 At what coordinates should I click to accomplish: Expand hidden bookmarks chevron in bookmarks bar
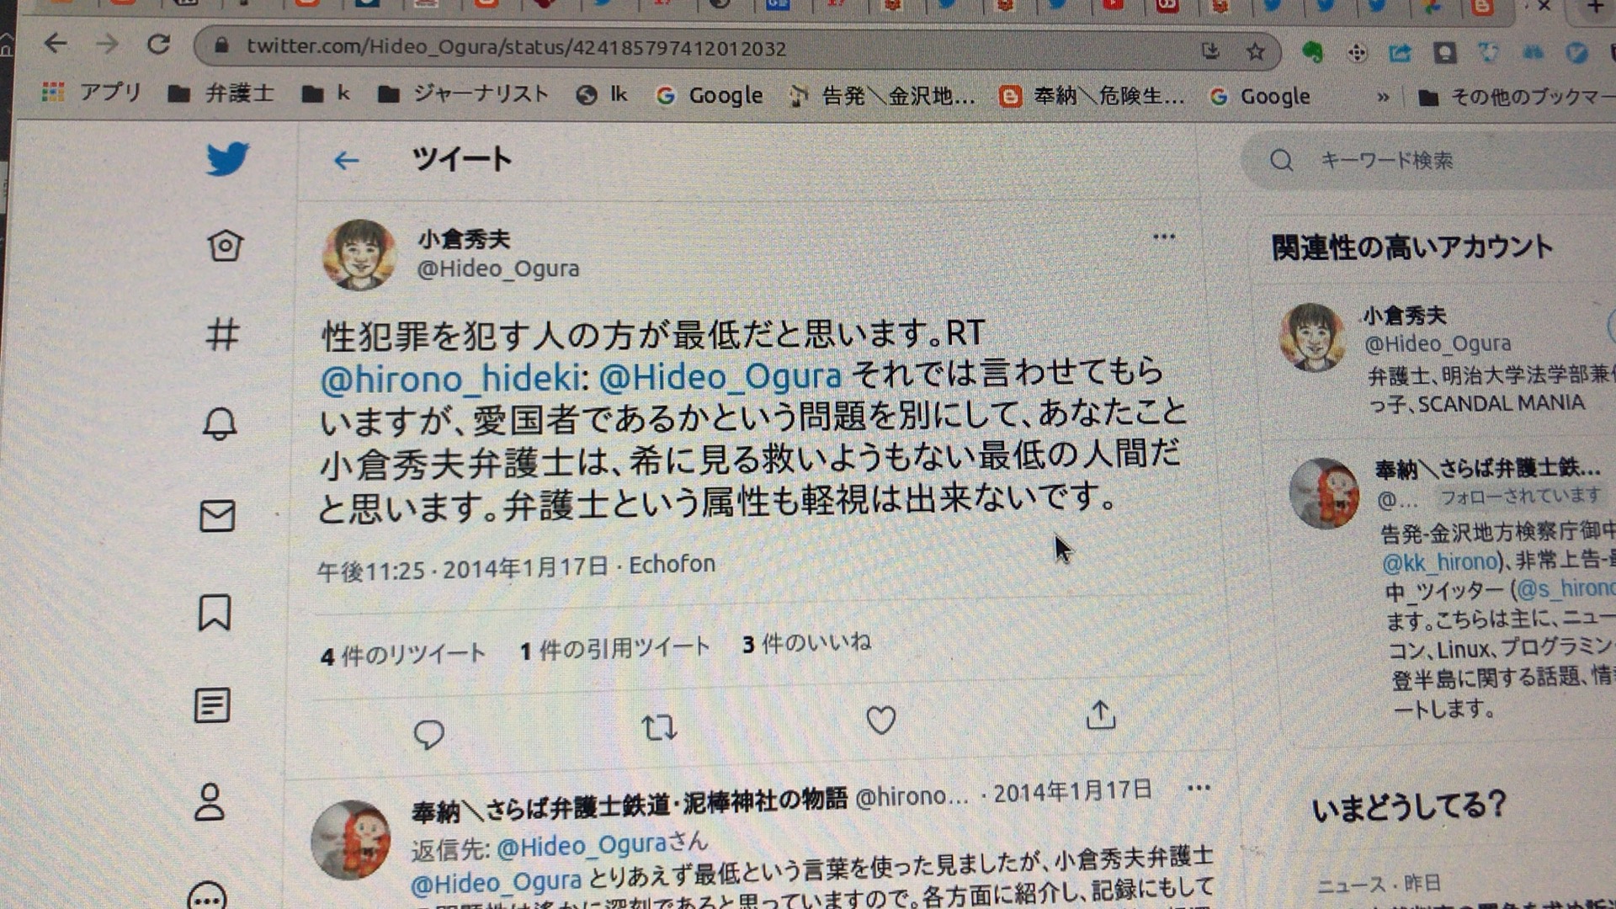tap(1383, 98)
